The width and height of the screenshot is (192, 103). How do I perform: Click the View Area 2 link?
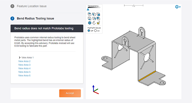point(24,61)
